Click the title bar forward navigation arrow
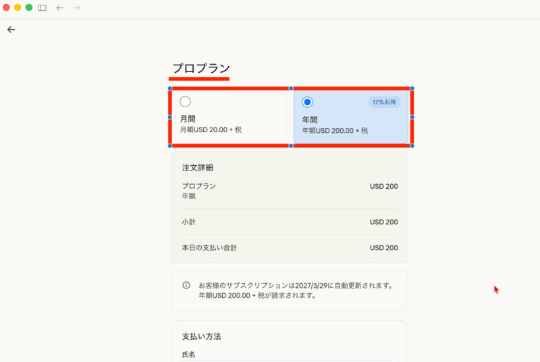The width and height of the screenshot is (540, 362). (x=77, y=7)
